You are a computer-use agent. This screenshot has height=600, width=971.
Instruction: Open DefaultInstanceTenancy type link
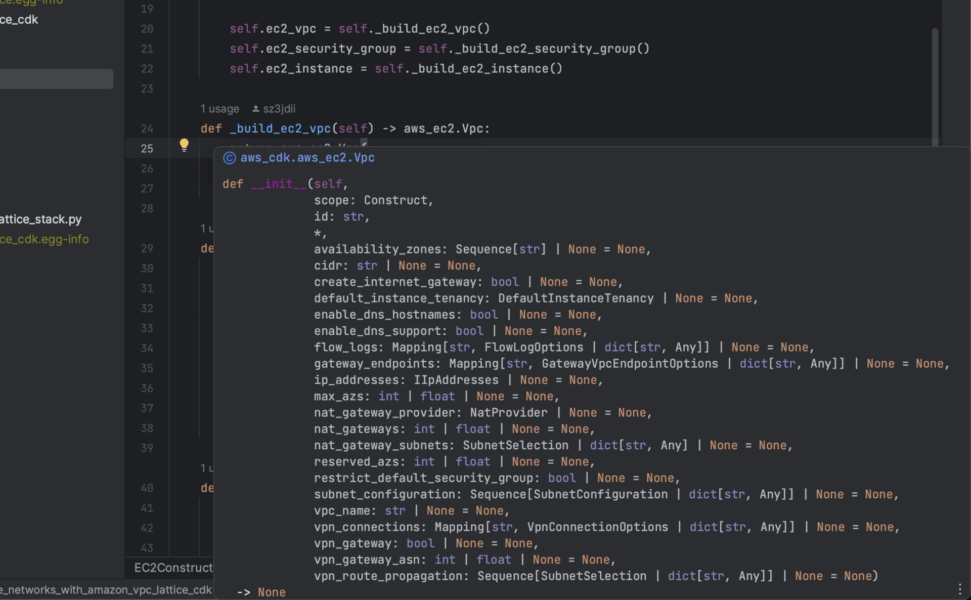[x=576, y=298]
